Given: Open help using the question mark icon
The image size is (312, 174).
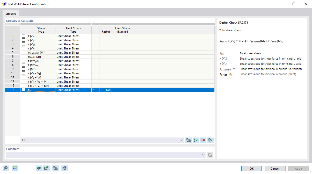Looking at the screenshot, I should [x=6, y=168].
